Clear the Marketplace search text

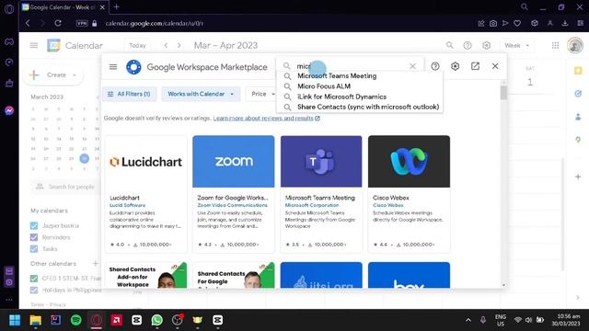[x=412, y=66]
